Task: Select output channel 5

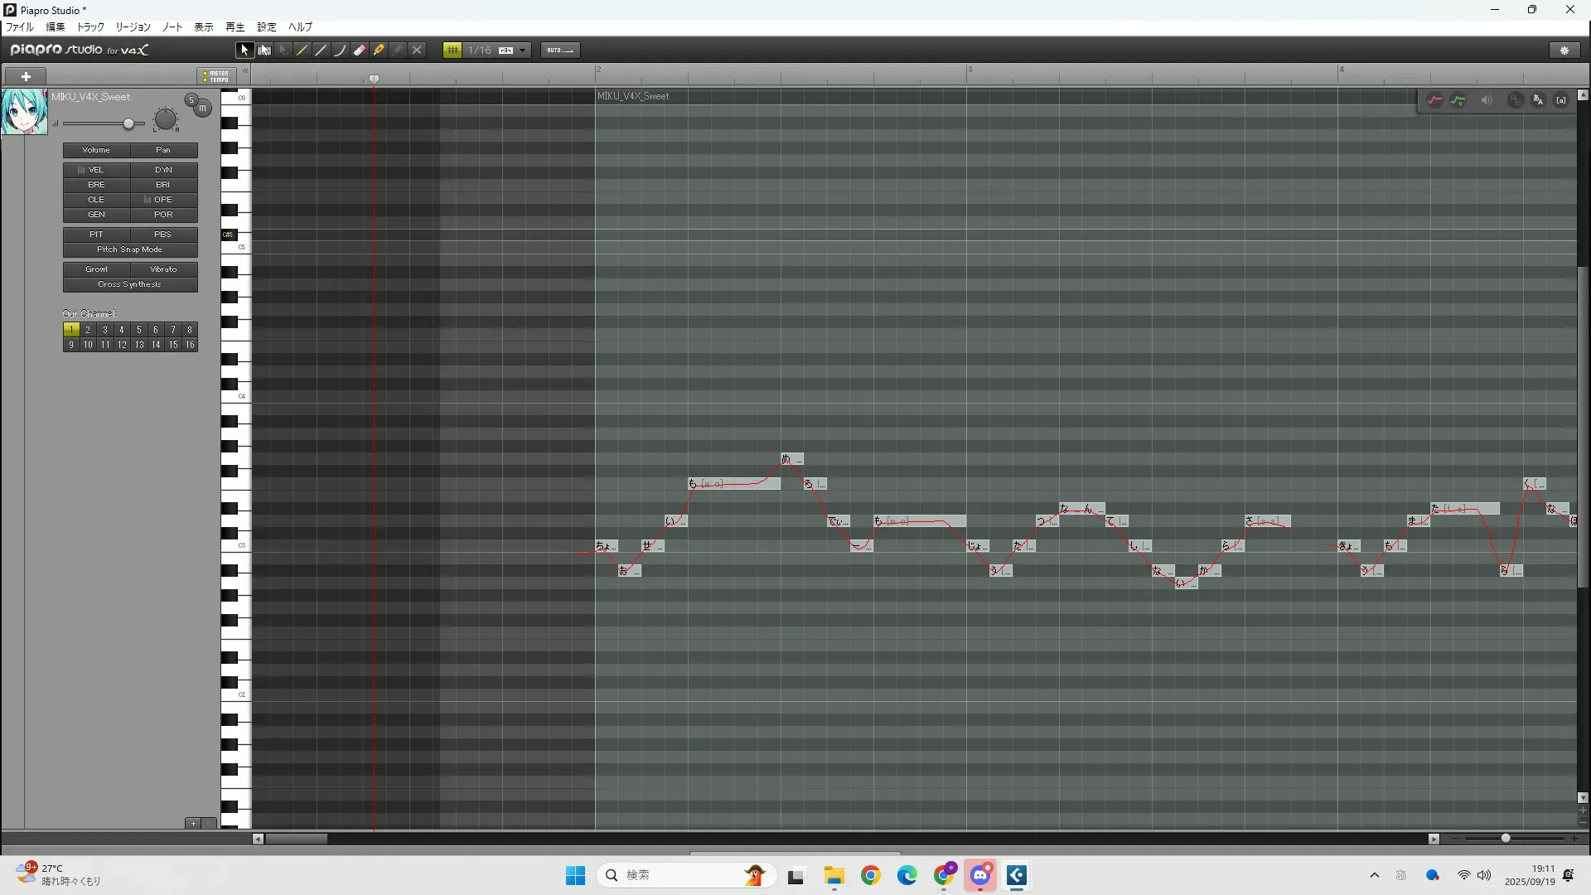Action: [138, 330]
